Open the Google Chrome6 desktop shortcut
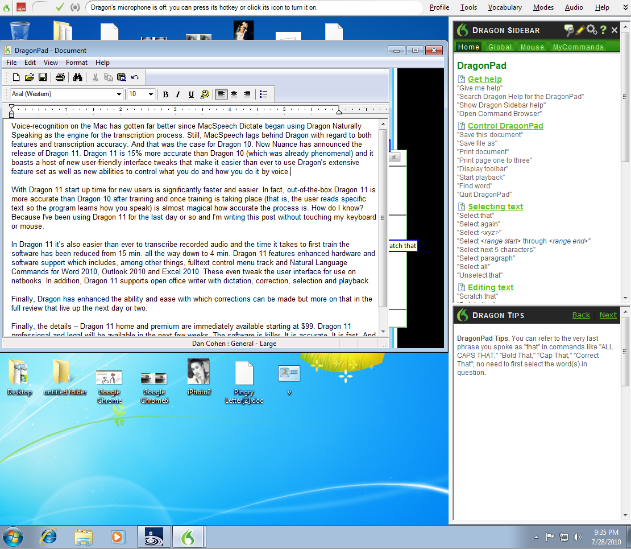 pos(154,387)
